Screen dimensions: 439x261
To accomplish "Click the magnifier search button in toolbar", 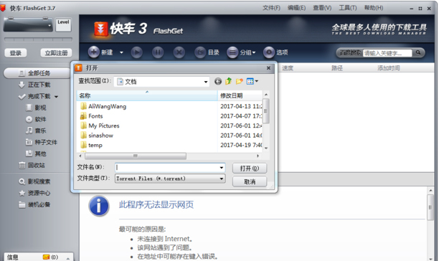I will pyautogui.click(x=418, y=52).
